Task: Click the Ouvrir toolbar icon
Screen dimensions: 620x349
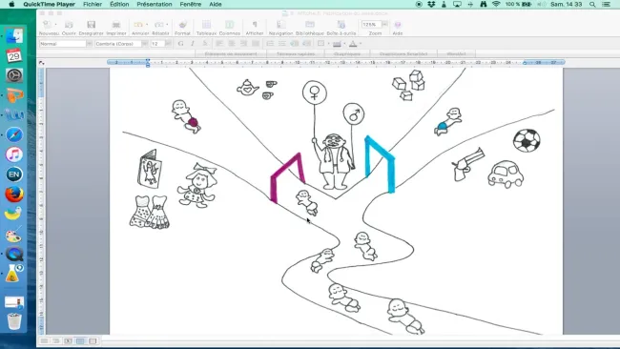Action: [69, 25]
